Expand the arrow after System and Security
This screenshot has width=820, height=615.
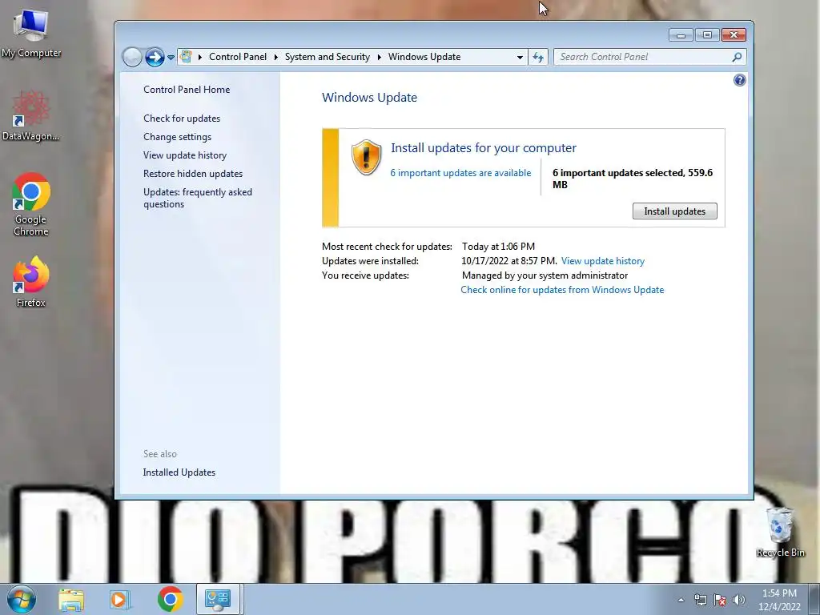point(379,57)
